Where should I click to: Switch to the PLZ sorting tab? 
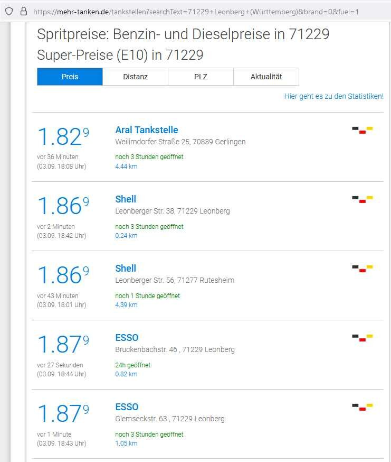point(201,77)
